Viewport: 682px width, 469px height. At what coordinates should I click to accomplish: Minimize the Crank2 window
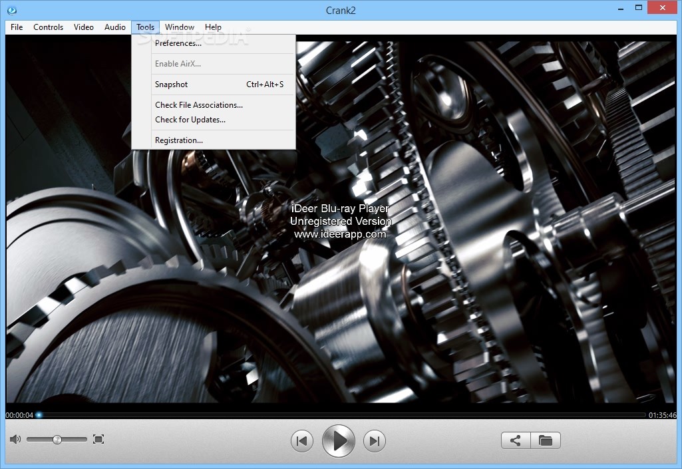tap(621, 8)
